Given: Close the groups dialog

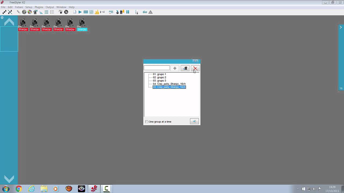Looking at the screenshot, I should click(195, 61).
